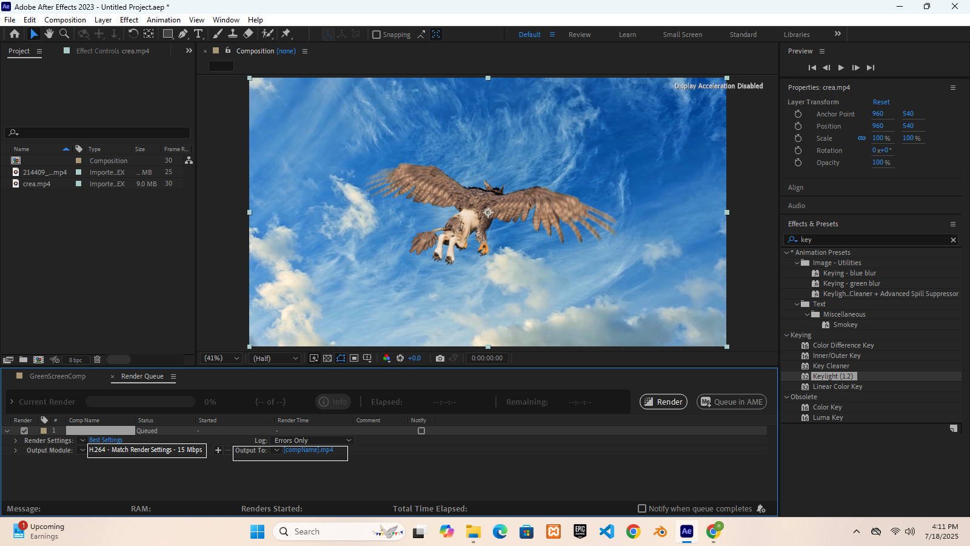Step to next frame in Preview
The image size is (970, 546).
pos(855,67)
